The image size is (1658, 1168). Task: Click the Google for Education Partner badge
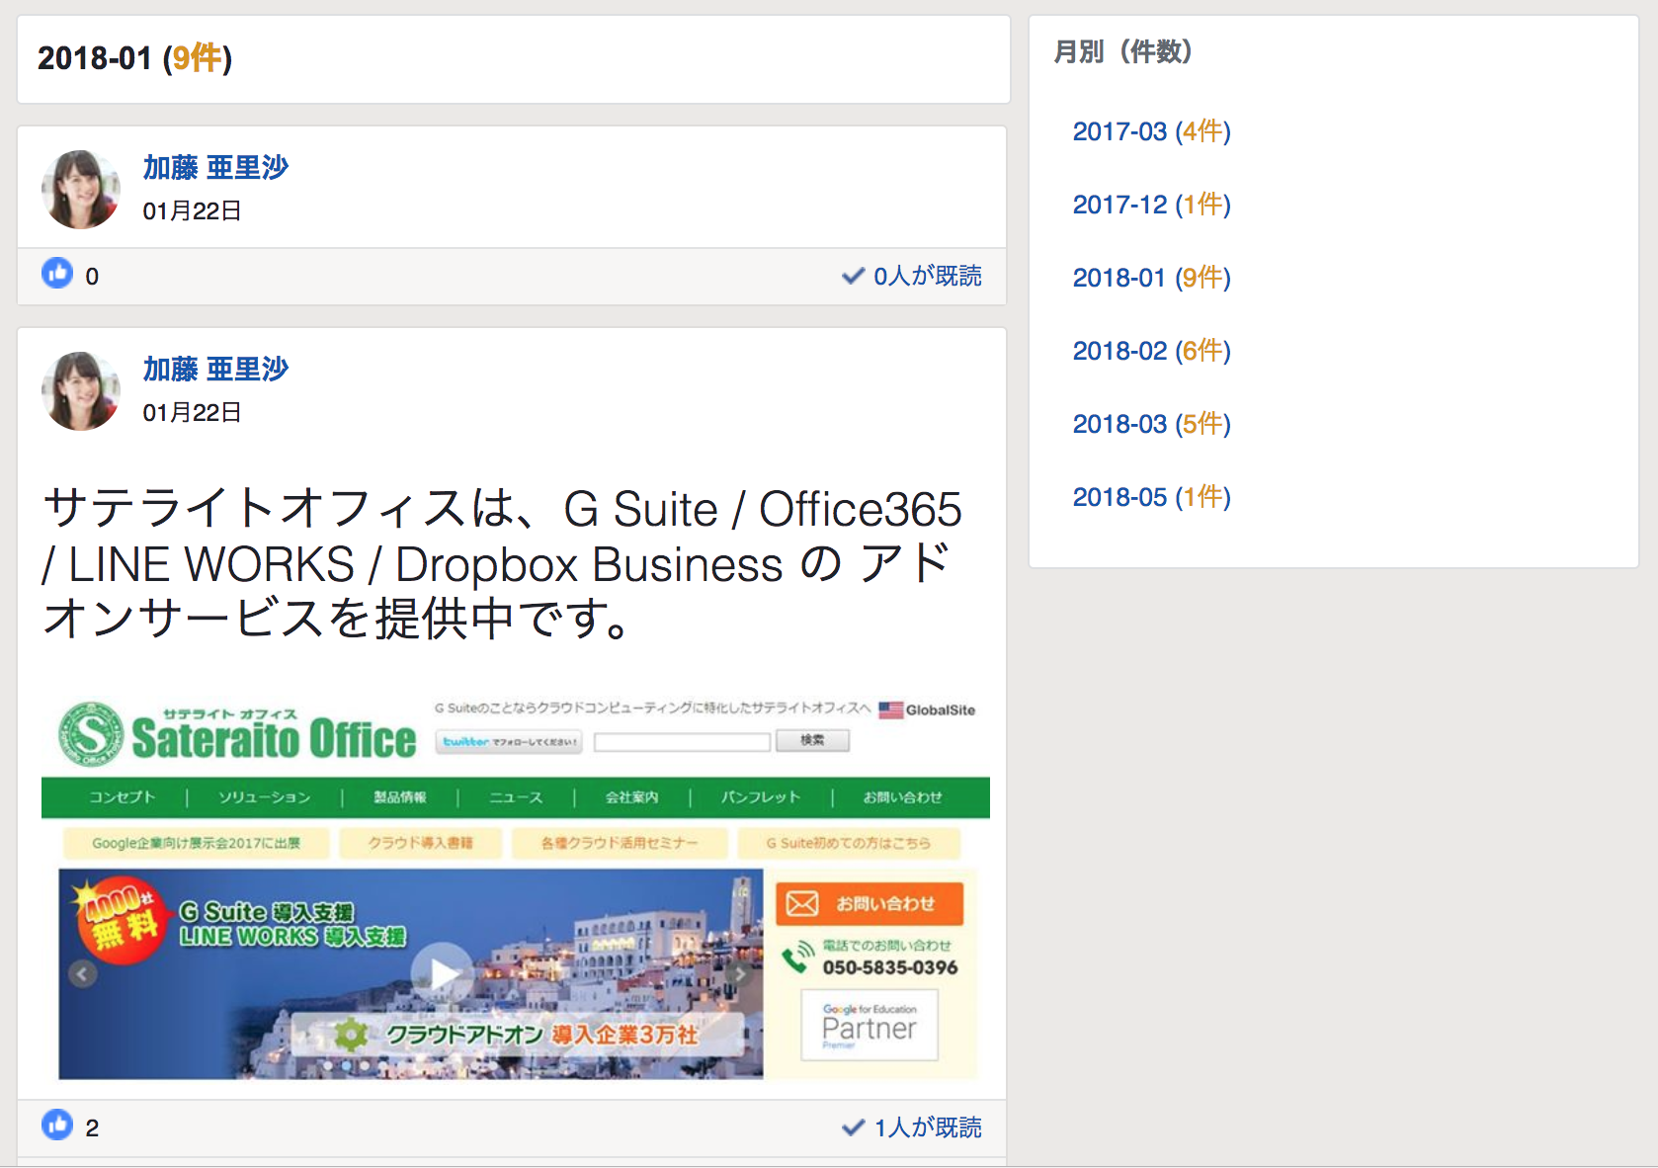[x=870, y=1026]
